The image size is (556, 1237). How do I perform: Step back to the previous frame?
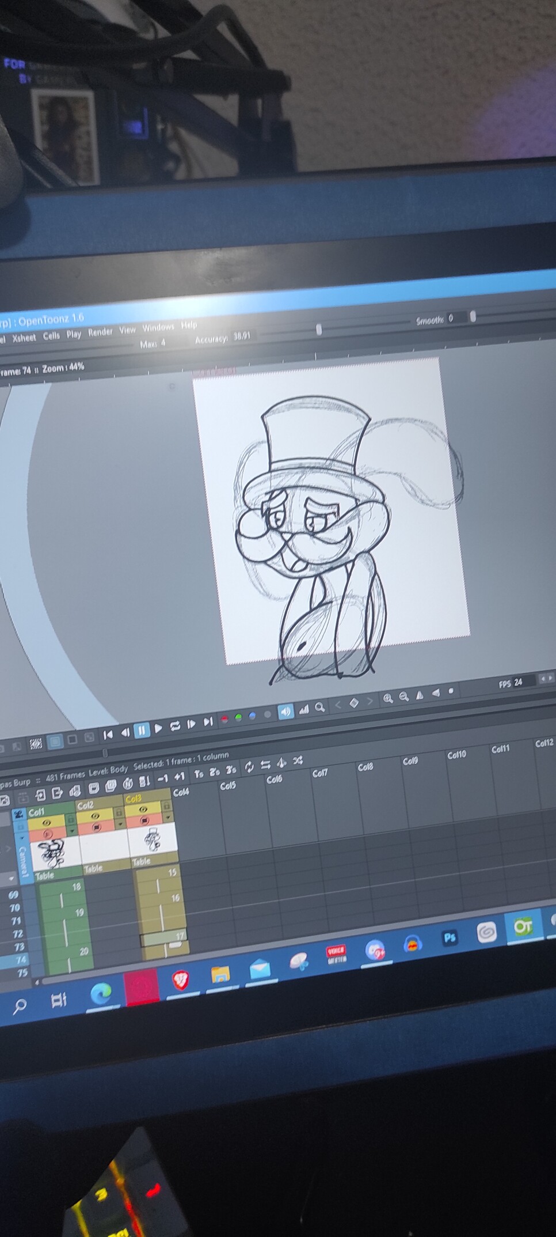pos(125,733)
